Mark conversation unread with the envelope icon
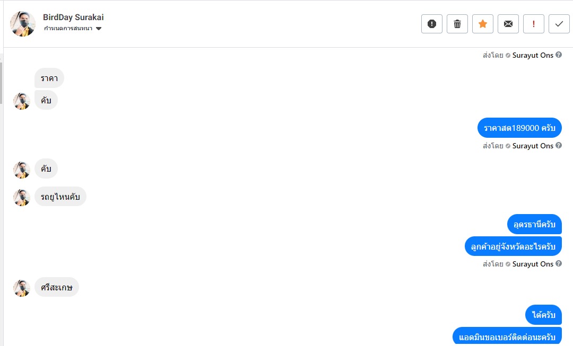 click(x=508, y=24)
